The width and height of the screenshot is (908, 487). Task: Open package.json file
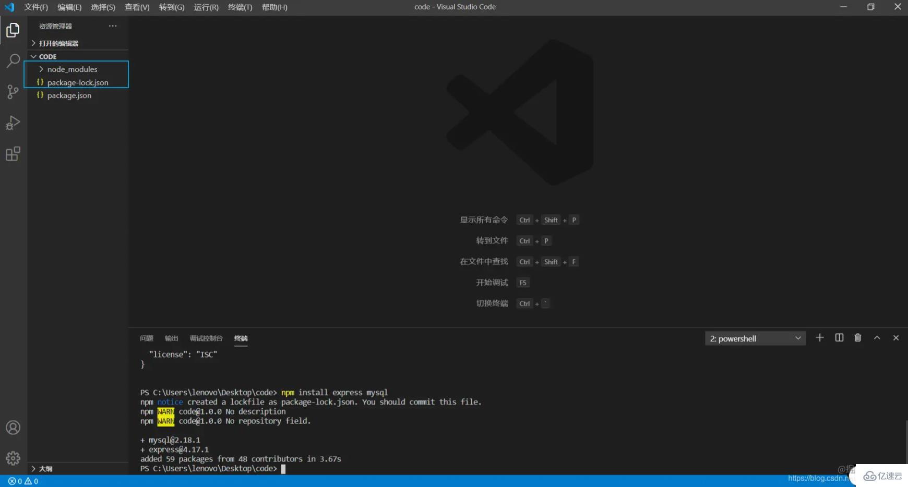pyautogui.click(x=78, y=95)
